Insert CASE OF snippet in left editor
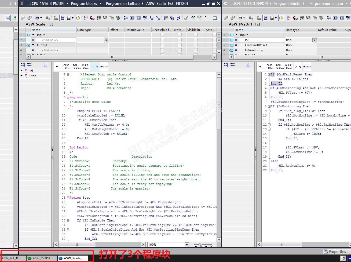351x262 pixels. click(67, 67)
